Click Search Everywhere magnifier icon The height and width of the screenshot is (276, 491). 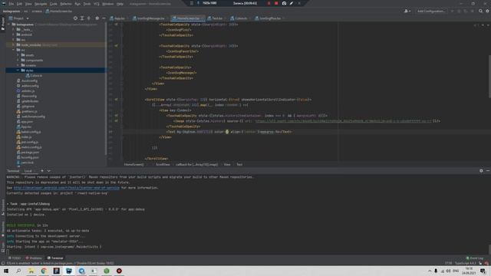(481, 11)
